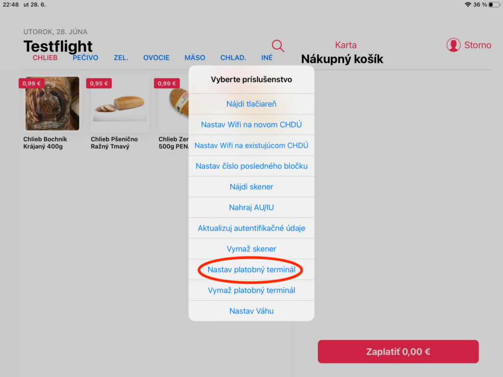The width and height of the screenshot is (503, 377).
Task: Open the OVOCIE category tab
Action: tap(156, 58)
